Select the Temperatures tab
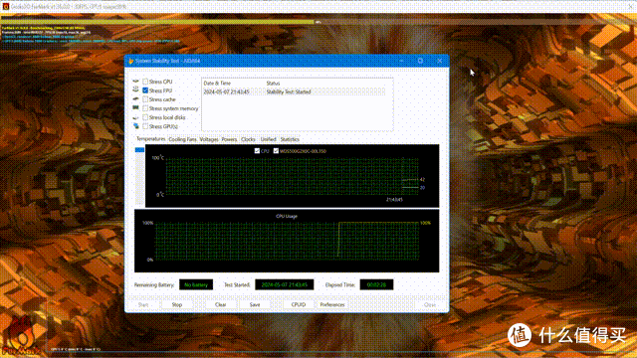 150,139
